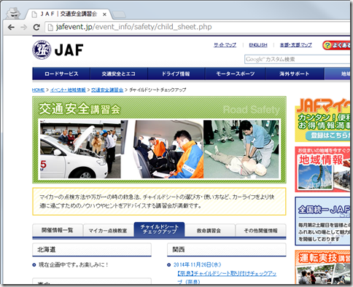Viewport: 353px width, 287px height.
Task: Click the car inspection photo with open hood
Action: tap(80, 149)
